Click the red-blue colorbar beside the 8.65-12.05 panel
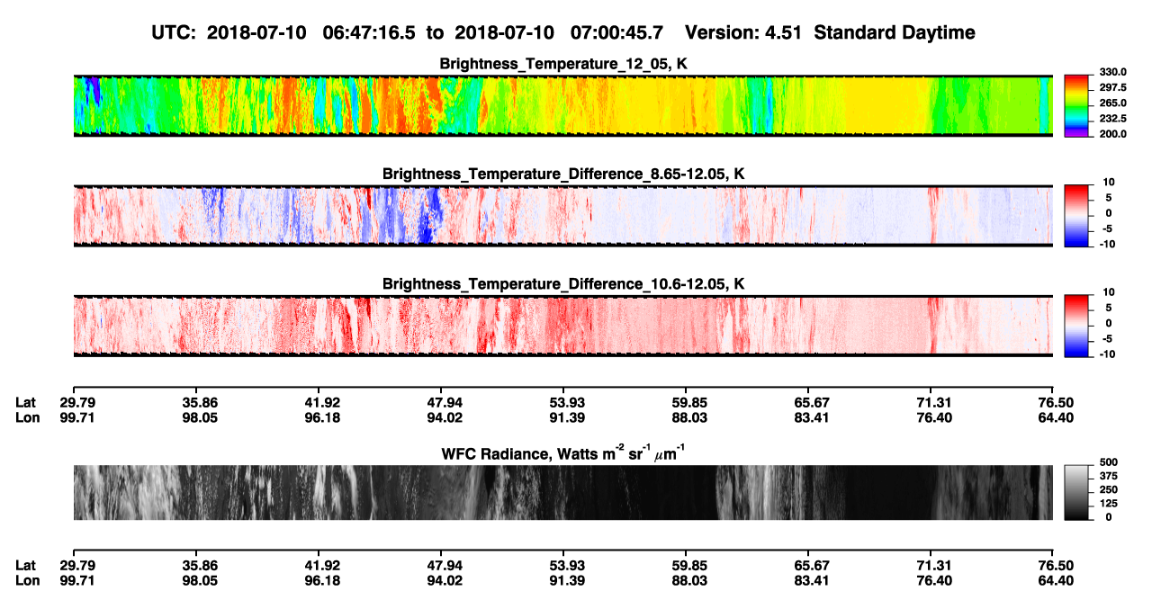Screen dimensions: 1170x600 tap(1076, 215)
